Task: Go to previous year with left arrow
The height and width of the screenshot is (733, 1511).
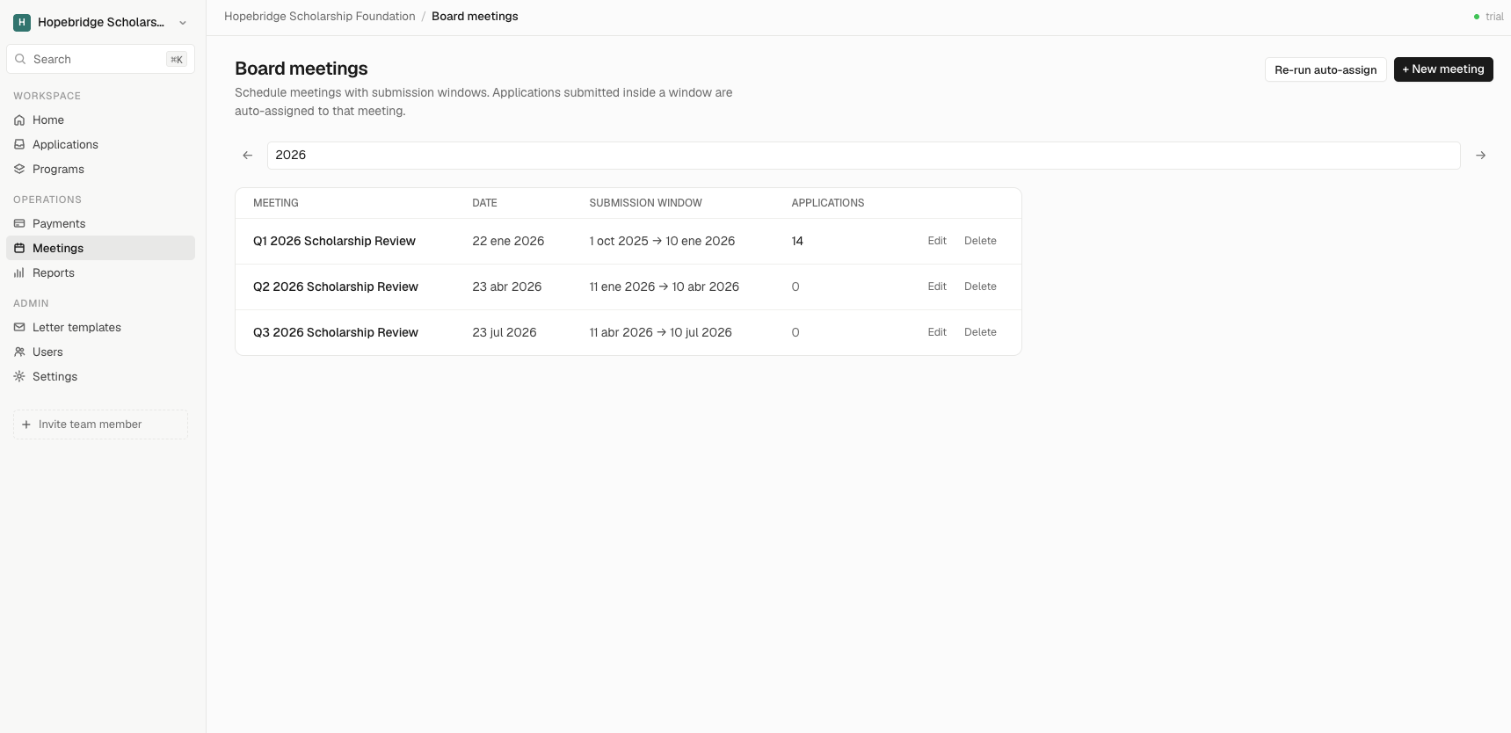Action: pos(248,156)
